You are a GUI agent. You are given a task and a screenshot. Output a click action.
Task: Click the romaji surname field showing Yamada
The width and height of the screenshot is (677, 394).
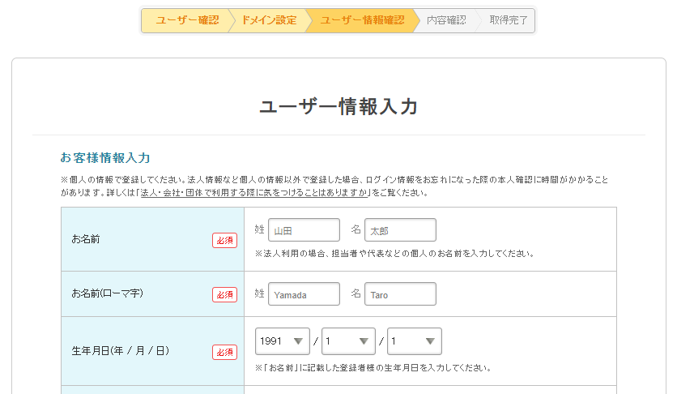pyautogui.click(x=304, y=294)
